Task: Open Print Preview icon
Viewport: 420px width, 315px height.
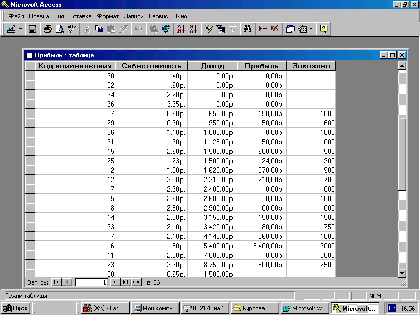Action: coord(60,29)
